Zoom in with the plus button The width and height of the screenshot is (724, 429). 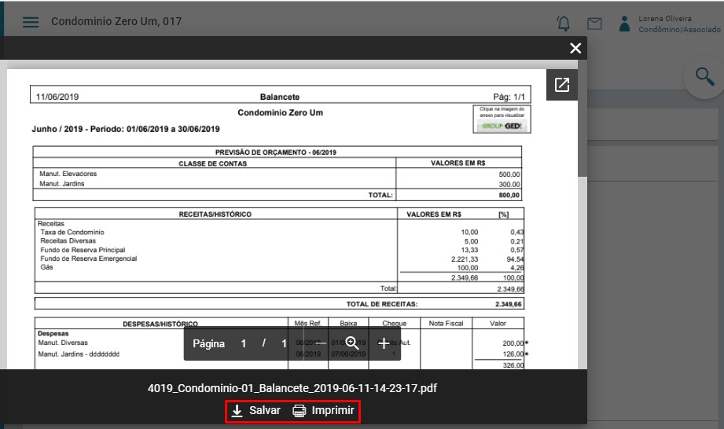pos(384,343)
